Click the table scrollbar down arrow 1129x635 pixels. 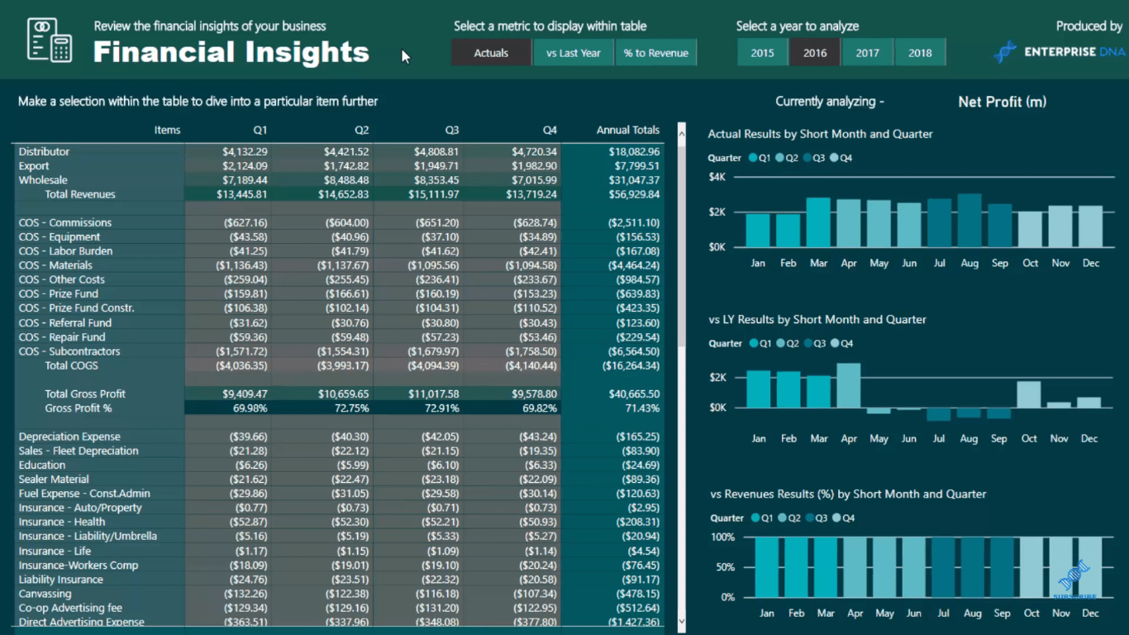(x=682, y=622)
